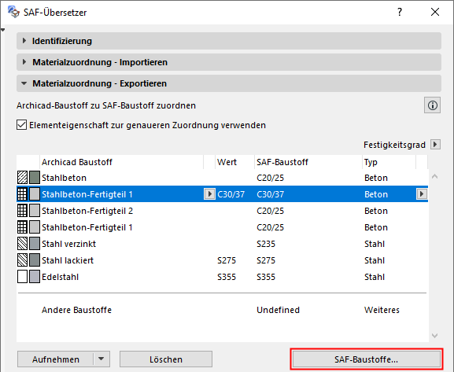This screenshot has width=454, height=372.
Task: Click the SAF-Baustoff column header
Action: pos(308,162)
